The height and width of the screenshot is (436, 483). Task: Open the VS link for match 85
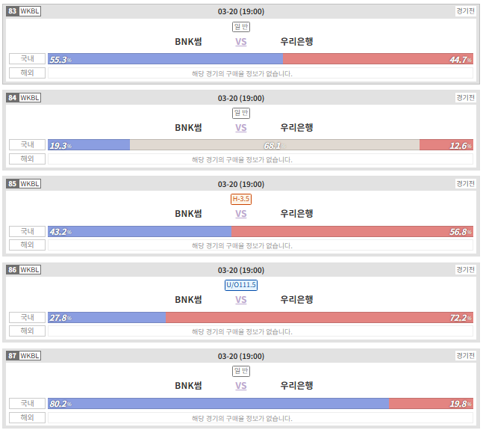tap(241, 214)
